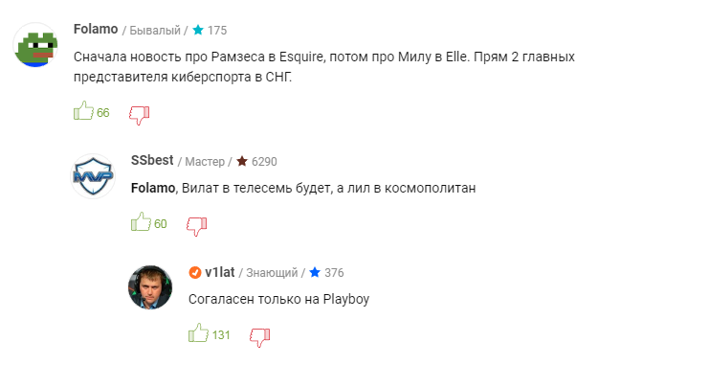Click v1lat's blue rating star
Image resolution: width=709 pixels, height=365 pixels.
click(315, 272)
